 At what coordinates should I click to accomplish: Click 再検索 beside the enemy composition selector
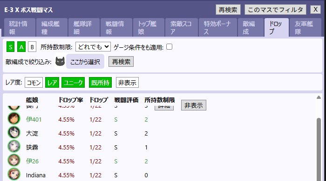121,62
